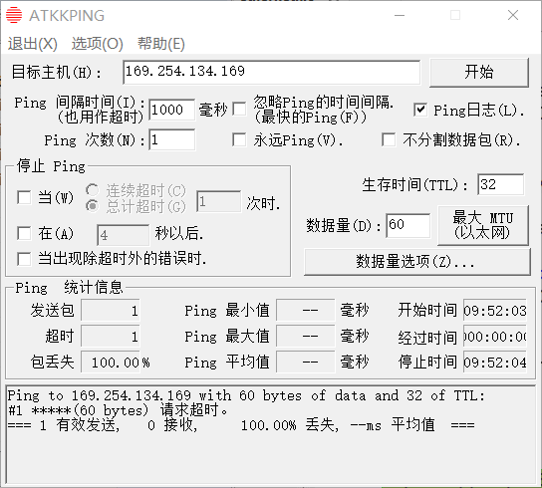This screenshot has width=542, height=488.
Task: Check 当出现除超时外的错误时 option
Action: 24,259
